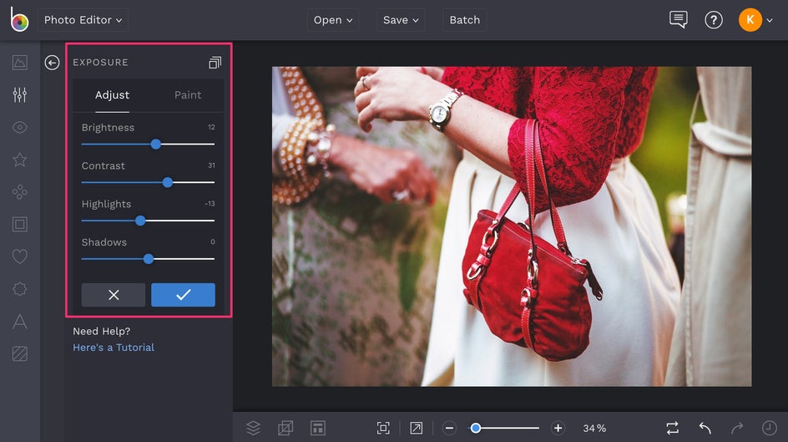Expand the account menu chevron
This screenshot has width=788, height=442.
(x=770, y=21)
